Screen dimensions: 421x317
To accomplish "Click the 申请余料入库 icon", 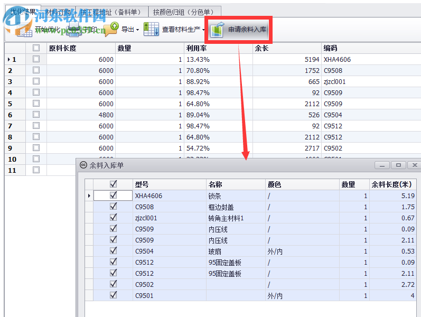I will point(217,29).
